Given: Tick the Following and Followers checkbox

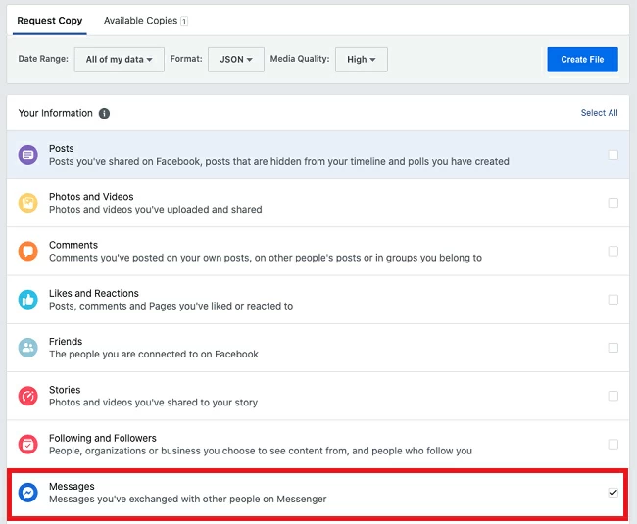Looking at the screenshot, I should click(613, 445).
